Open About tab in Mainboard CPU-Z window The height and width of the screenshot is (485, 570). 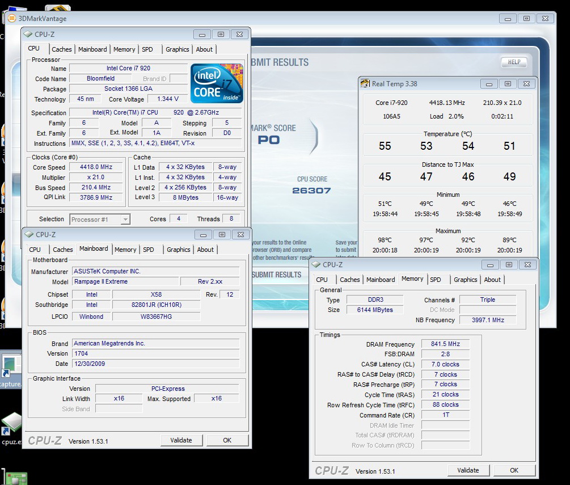pyautogui.click(x=205, y=250)
